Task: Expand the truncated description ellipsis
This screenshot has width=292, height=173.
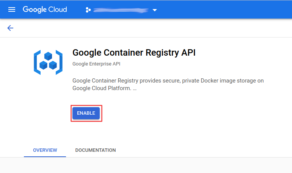Action: [x=135, y=89]
